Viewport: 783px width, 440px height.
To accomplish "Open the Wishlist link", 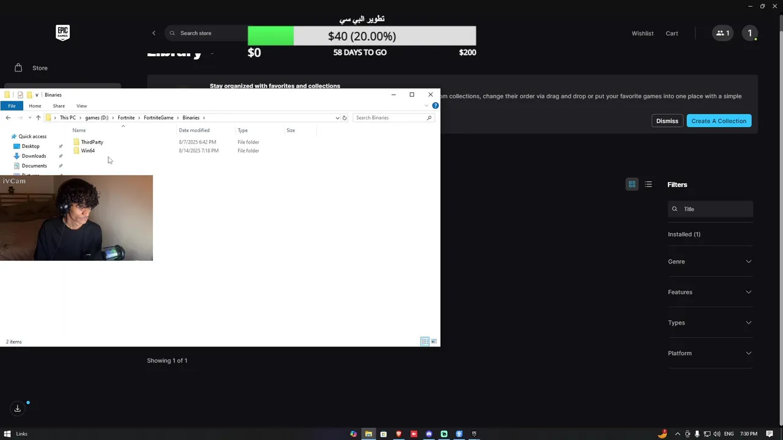I will (642, 33).
